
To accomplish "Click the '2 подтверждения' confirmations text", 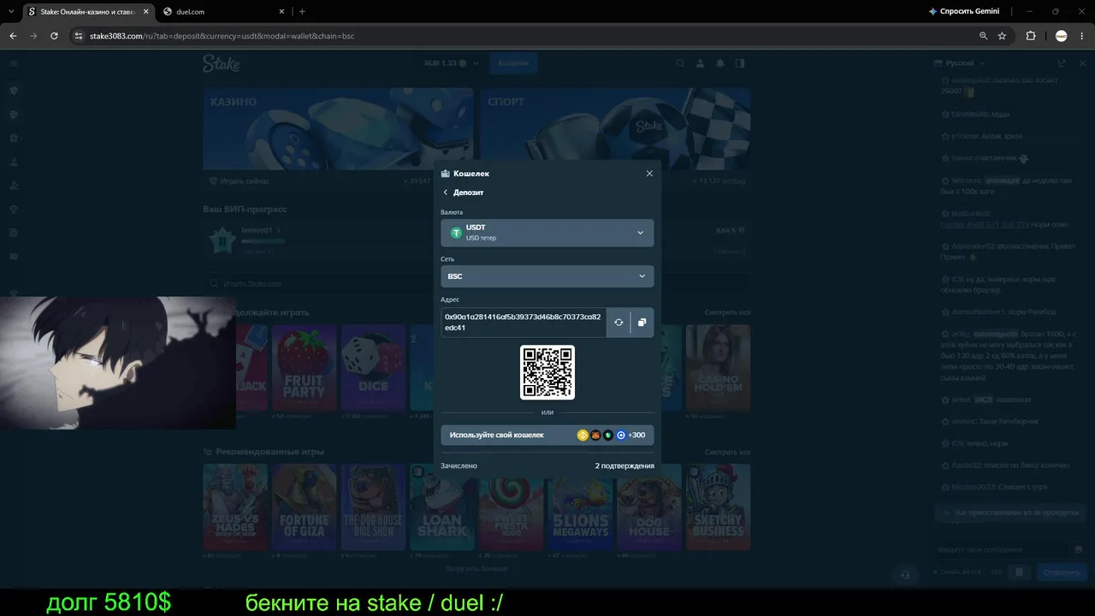I will coord(624,465).
